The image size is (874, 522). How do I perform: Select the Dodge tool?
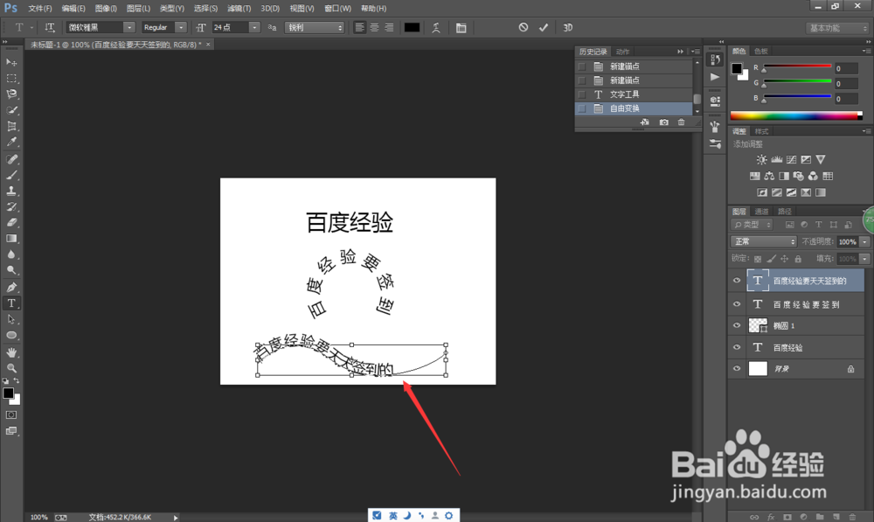click(11, 270)
